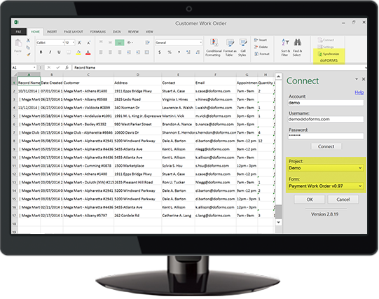Click the Cut scissors icon
Viewport: 379px width, 299px height.
(28, 40)
